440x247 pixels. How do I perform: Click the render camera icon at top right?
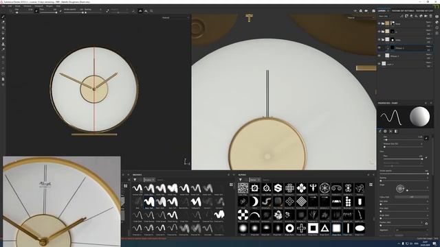click(373, 11)
